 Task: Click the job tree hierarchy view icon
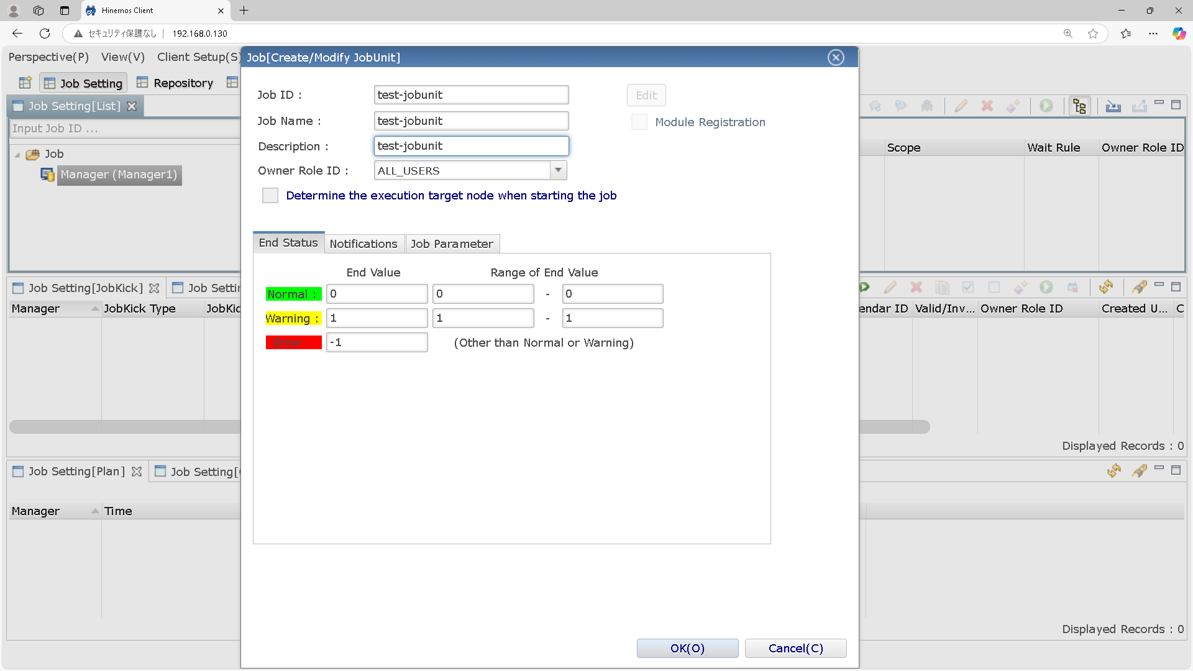pos(1080,106)
